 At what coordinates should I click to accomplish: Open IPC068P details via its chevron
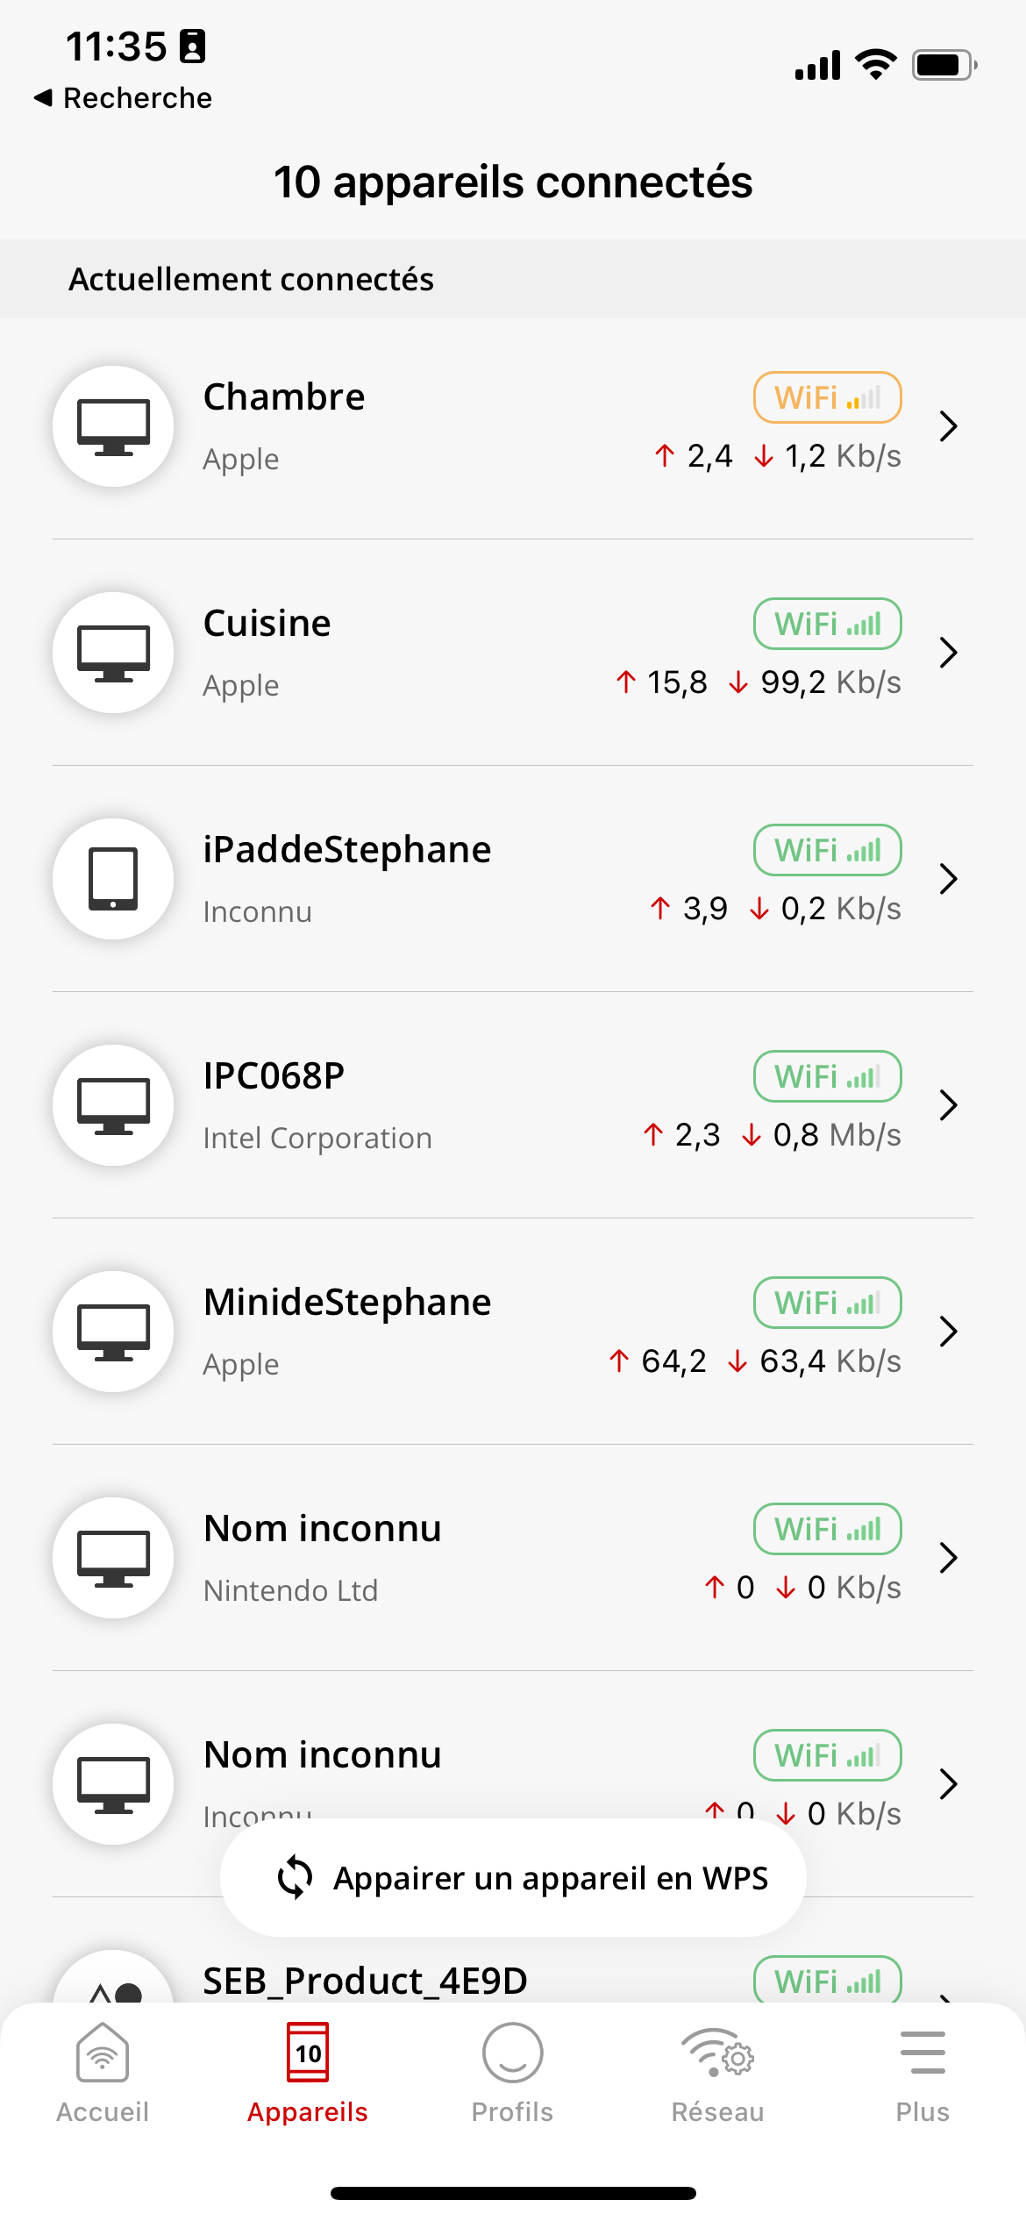click(x=948, y=1105)
